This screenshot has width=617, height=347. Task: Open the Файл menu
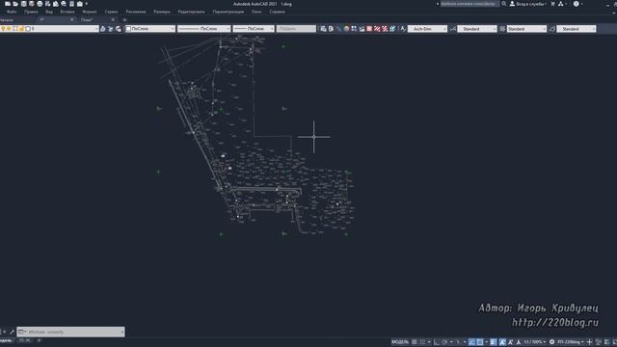[x=12, y=12]
